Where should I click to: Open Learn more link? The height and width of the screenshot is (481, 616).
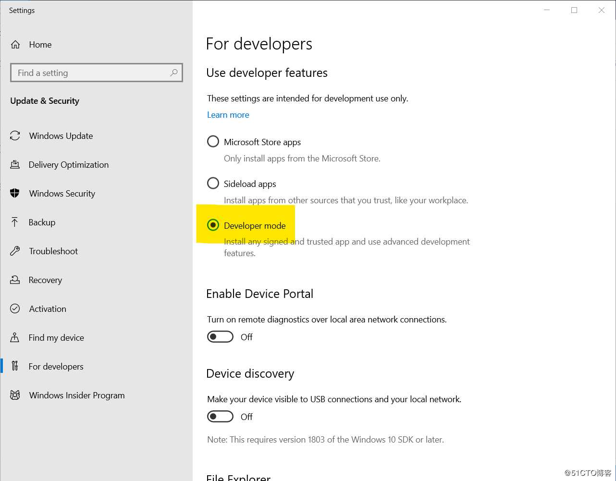(x=228, y=115)
